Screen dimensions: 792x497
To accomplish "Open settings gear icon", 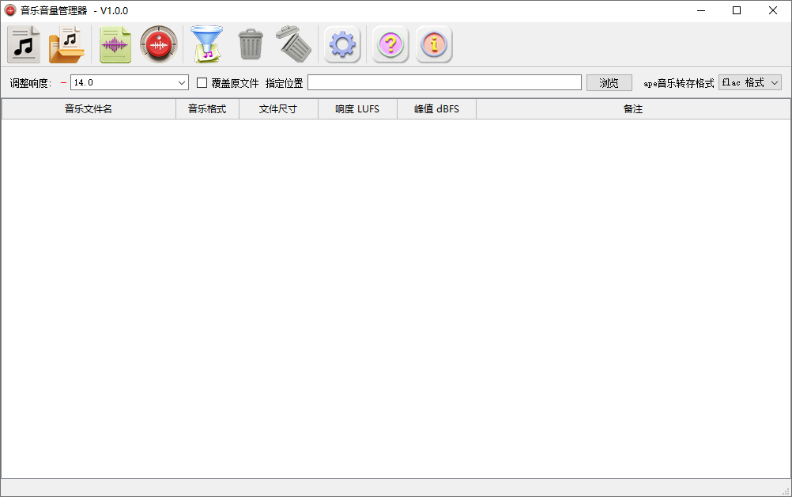I will click(342, 44).
